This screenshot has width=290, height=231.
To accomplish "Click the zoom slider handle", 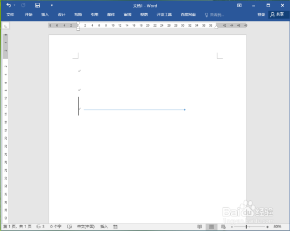I will (x=246, y=227).
